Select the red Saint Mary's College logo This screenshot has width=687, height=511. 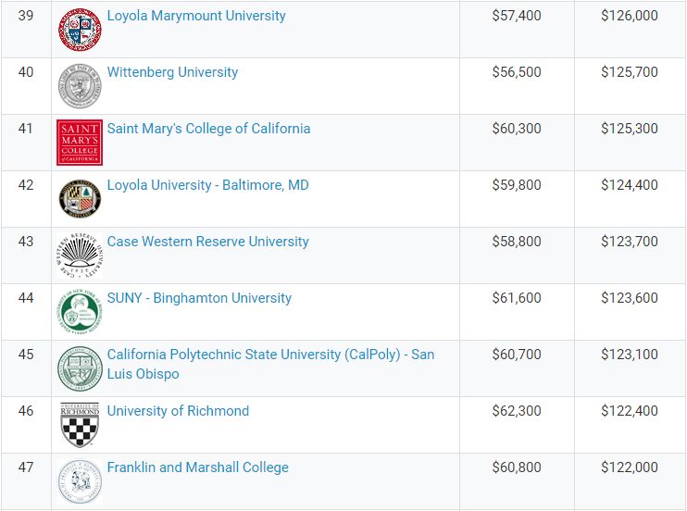coord(80,143)
